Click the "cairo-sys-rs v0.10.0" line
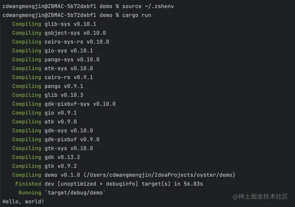 coord(77,41)
